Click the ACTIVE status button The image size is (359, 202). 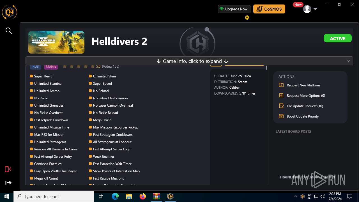(x=338, y=38)
